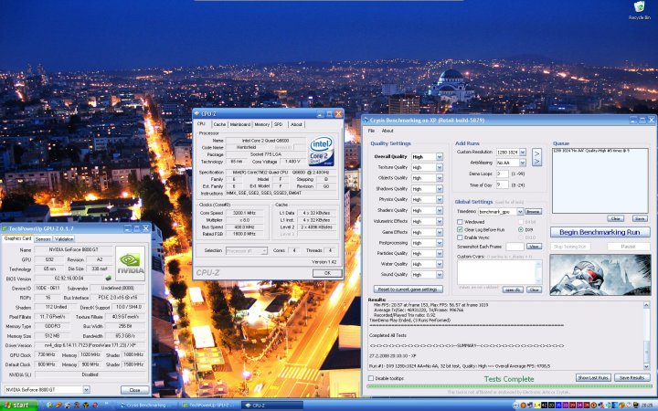Open the Custom Resolution dropdown

[523, 153]
